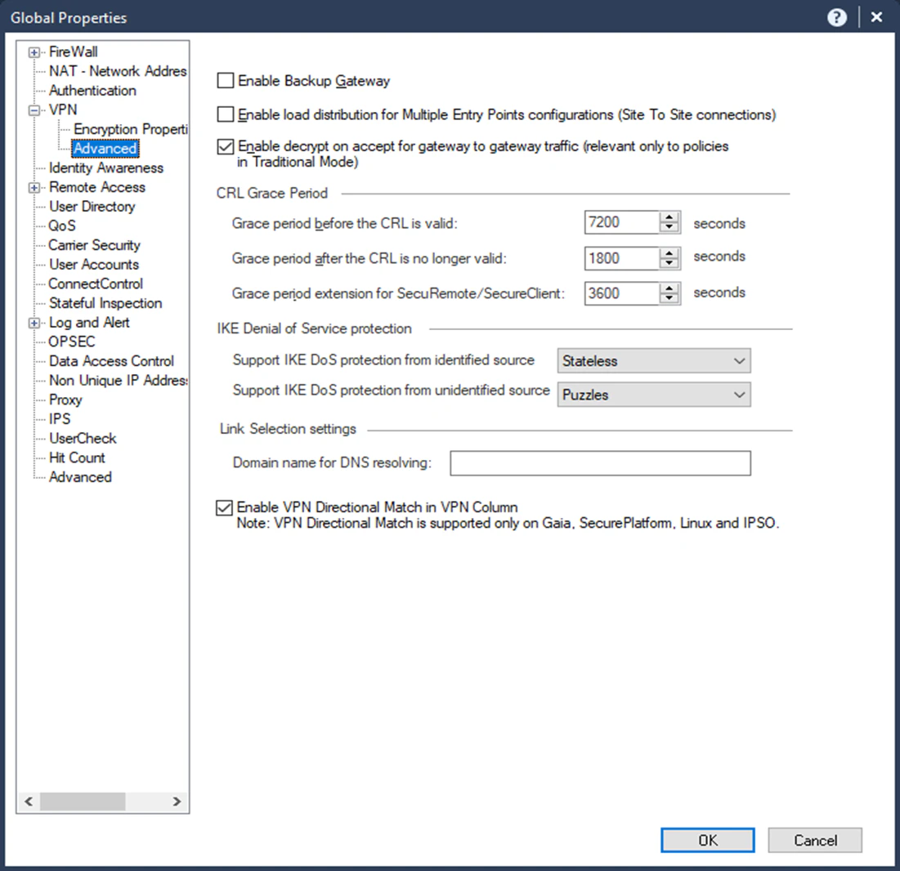Toggle load distribution for Multiple Entry Points

(226, 114)
